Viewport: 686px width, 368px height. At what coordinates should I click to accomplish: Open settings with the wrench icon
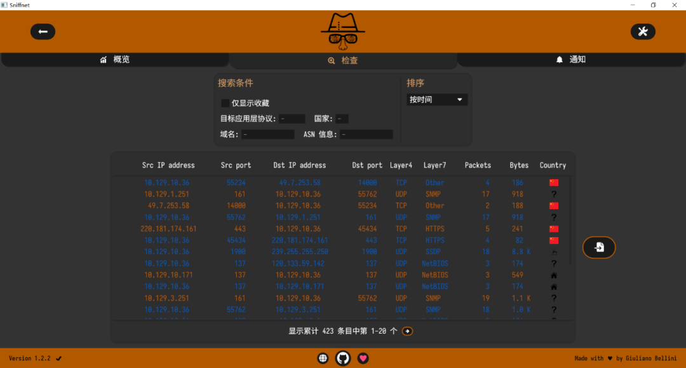click(x=642, y=31)
